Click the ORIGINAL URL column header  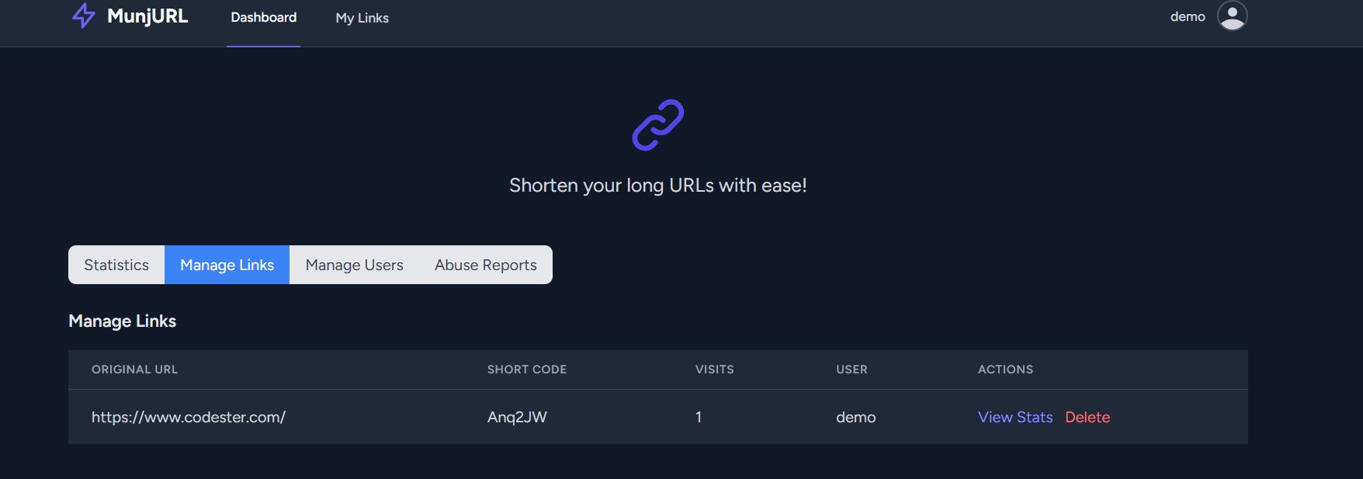[x=134, y=369]
